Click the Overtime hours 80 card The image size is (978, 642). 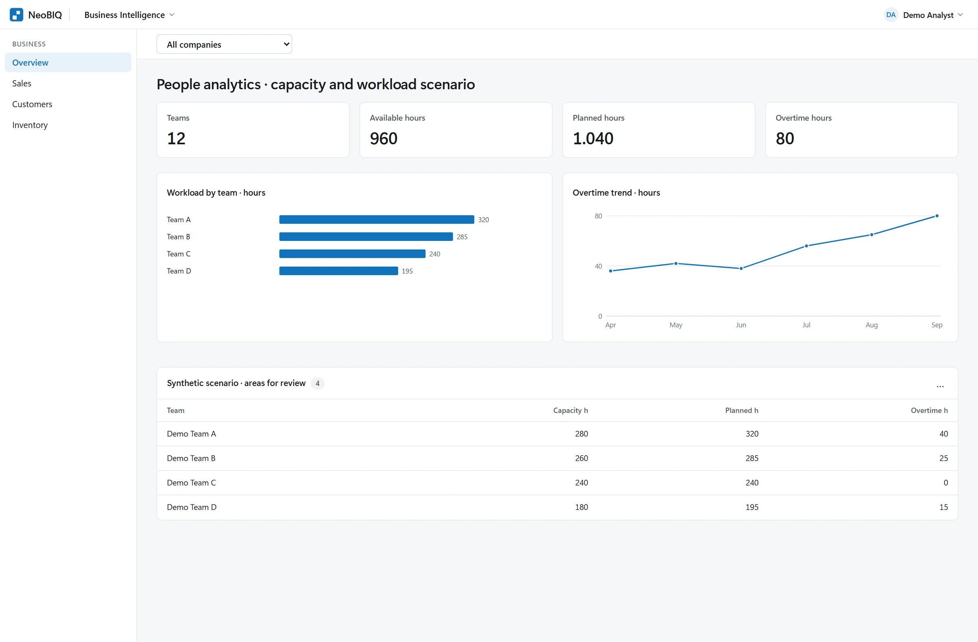click(862, 130)
